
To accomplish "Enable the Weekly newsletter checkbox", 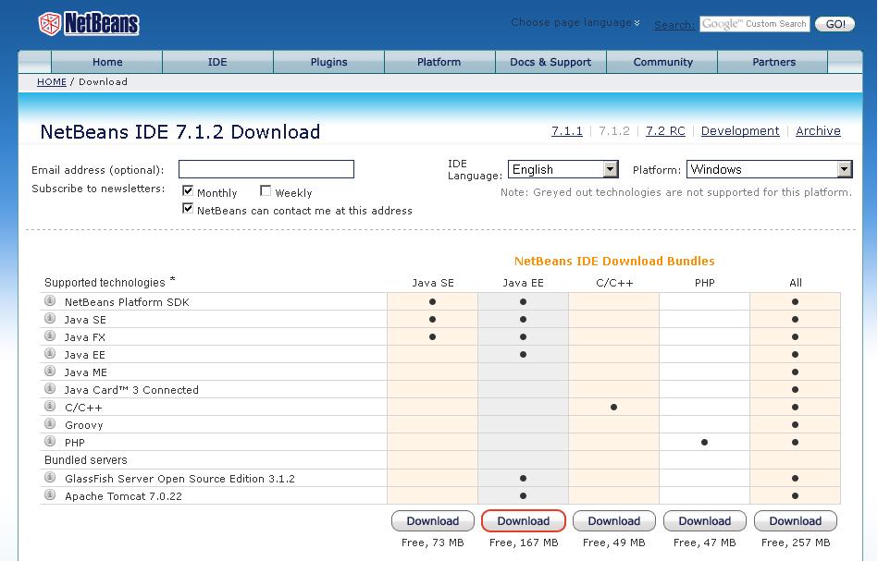I will (x=266, y=191).
